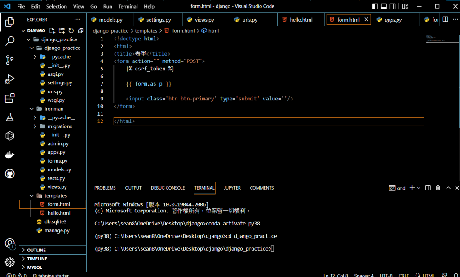This screenshot has height=277, width=460.
Task: Open hello.html in the templates folder
Action: click(53, 213)
